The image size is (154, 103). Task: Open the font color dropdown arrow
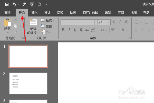coord(128,30)
